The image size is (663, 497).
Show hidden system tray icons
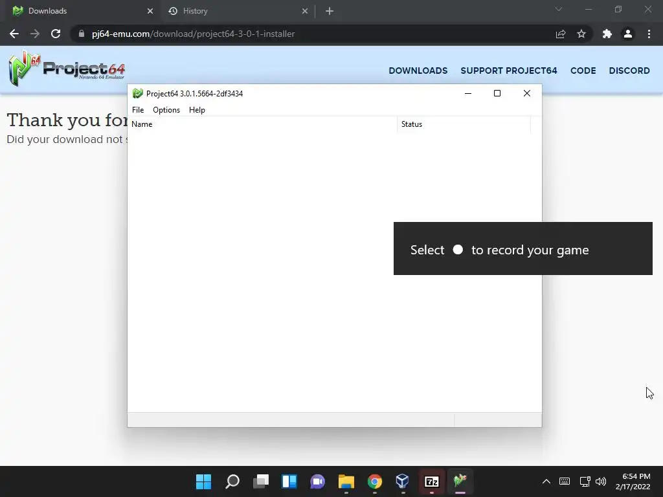pos(546,481)
